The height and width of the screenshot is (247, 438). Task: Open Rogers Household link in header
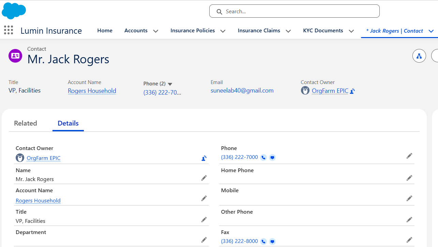click(92, 91)
